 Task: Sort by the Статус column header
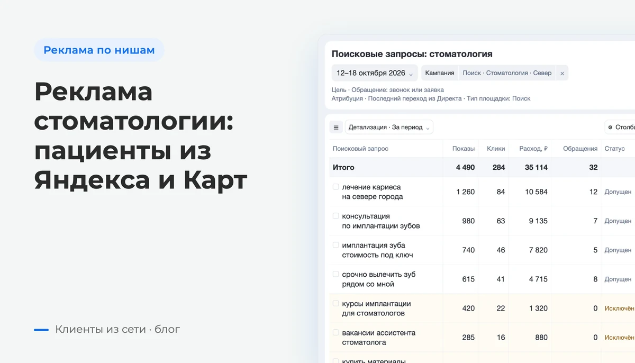click(x=615, y=149)
